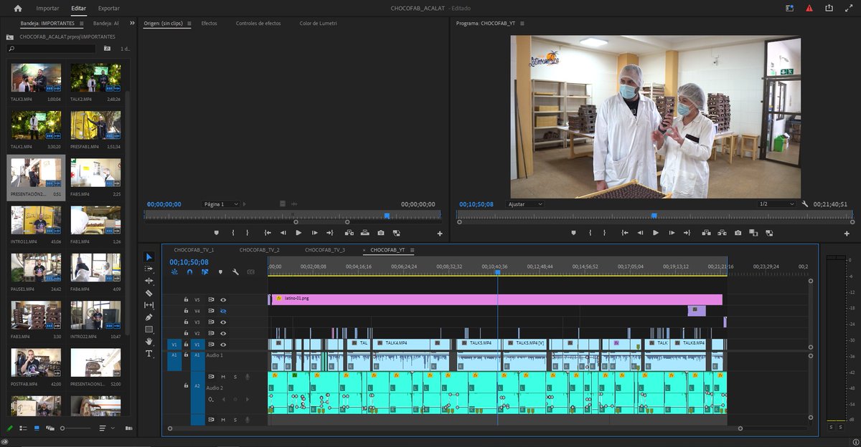This screenshot has height=447, width=861.
Task: Open the Home screen icon
Action: (x=18, y=9)
